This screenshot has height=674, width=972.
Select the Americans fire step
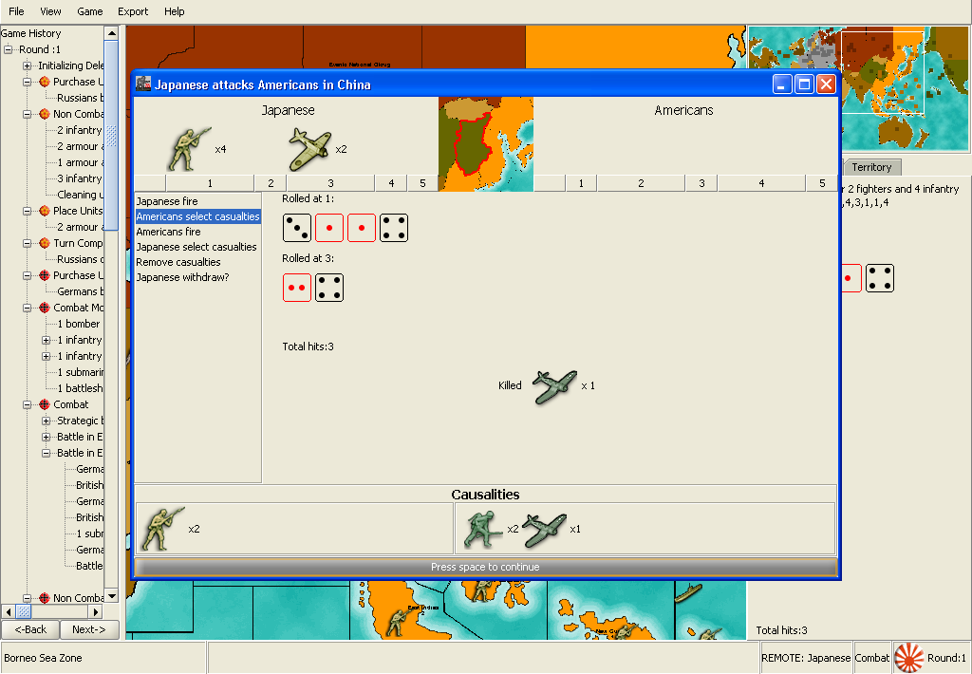tap(168, 232)
